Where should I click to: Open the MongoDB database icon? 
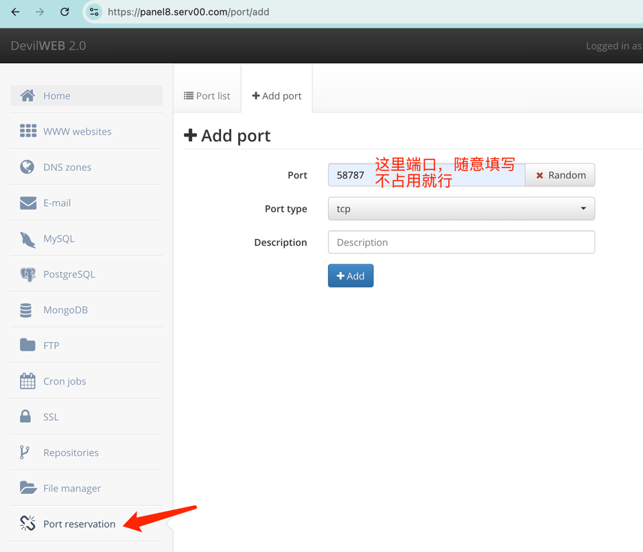(x=26, y=310)
